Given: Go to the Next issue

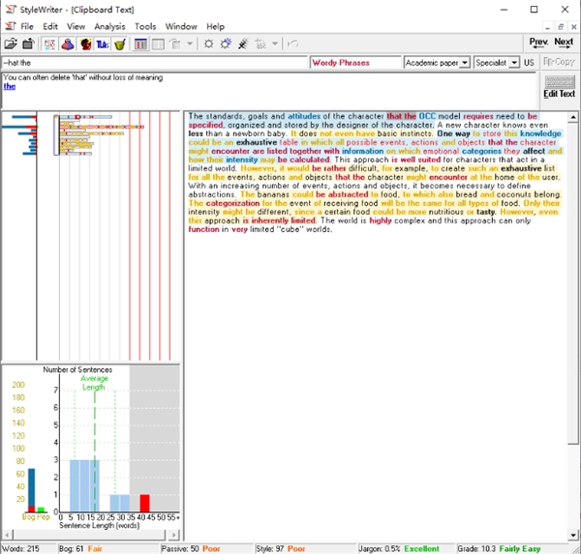Looking at the screenshot, I should point(564,43).
